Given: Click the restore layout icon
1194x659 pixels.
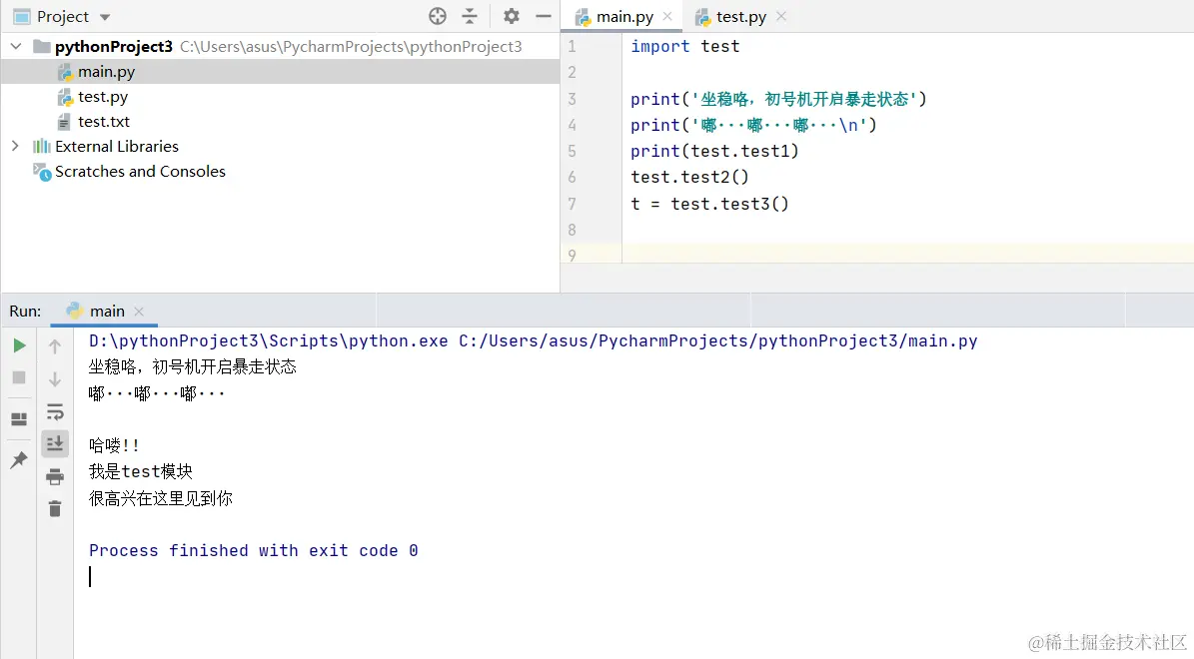Looking at the screenshot, I should (19, 419).
